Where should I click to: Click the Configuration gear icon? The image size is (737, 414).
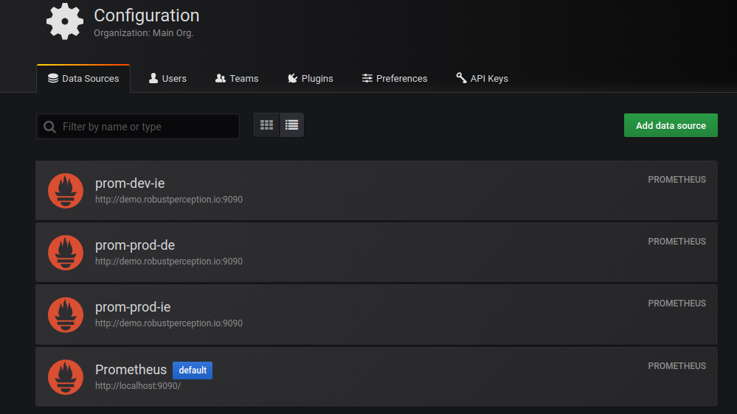pos(65,21)
